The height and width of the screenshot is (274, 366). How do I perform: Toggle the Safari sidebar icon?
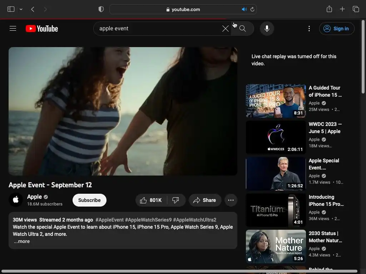[11, 9]
